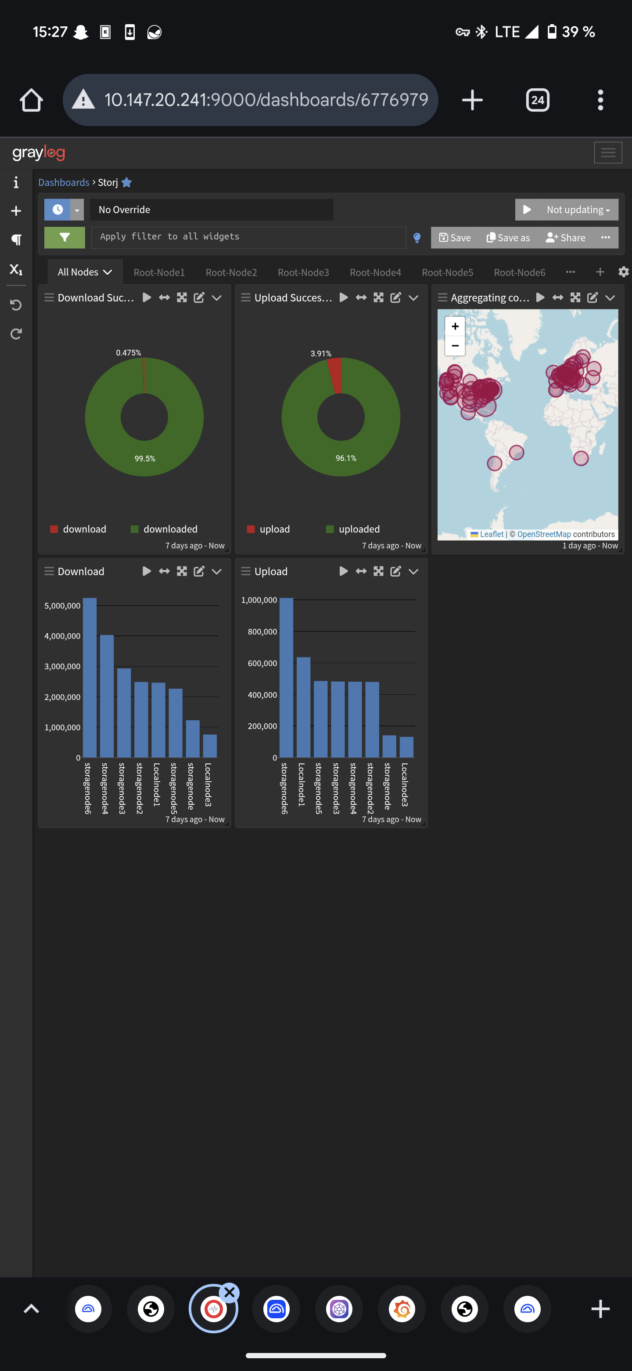This screenshot has height=1371, width=632.
Task: Select the Root-Node5 tab
Action: point(447,272)
